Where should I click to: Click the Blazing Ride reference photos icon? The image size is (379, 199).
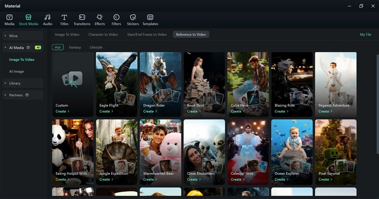pos(300,98)
